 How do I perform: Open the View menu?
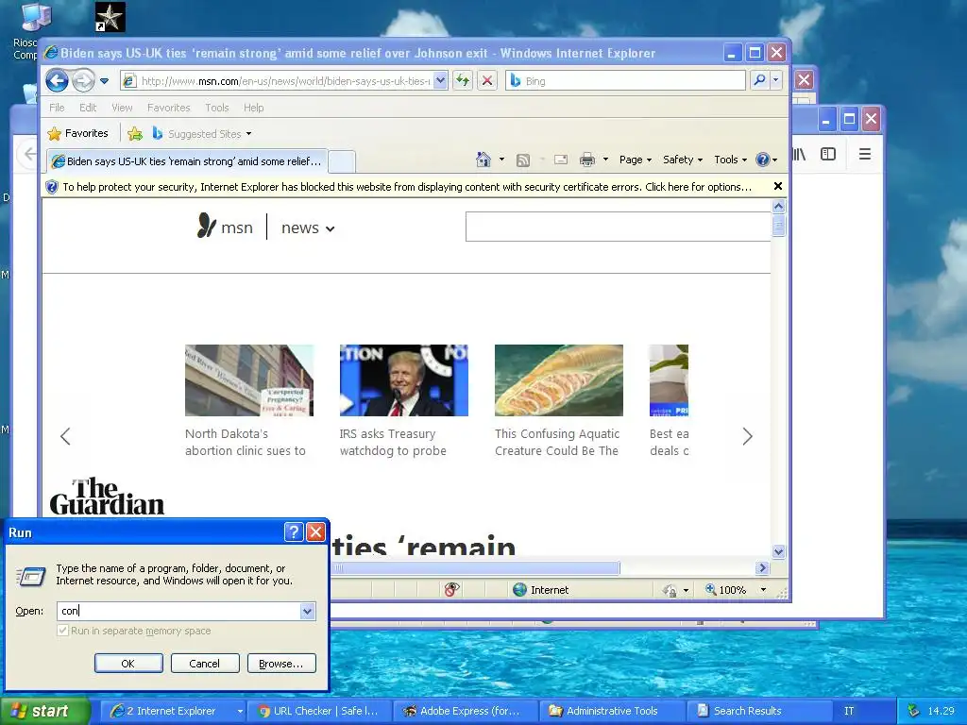point(122,108)
